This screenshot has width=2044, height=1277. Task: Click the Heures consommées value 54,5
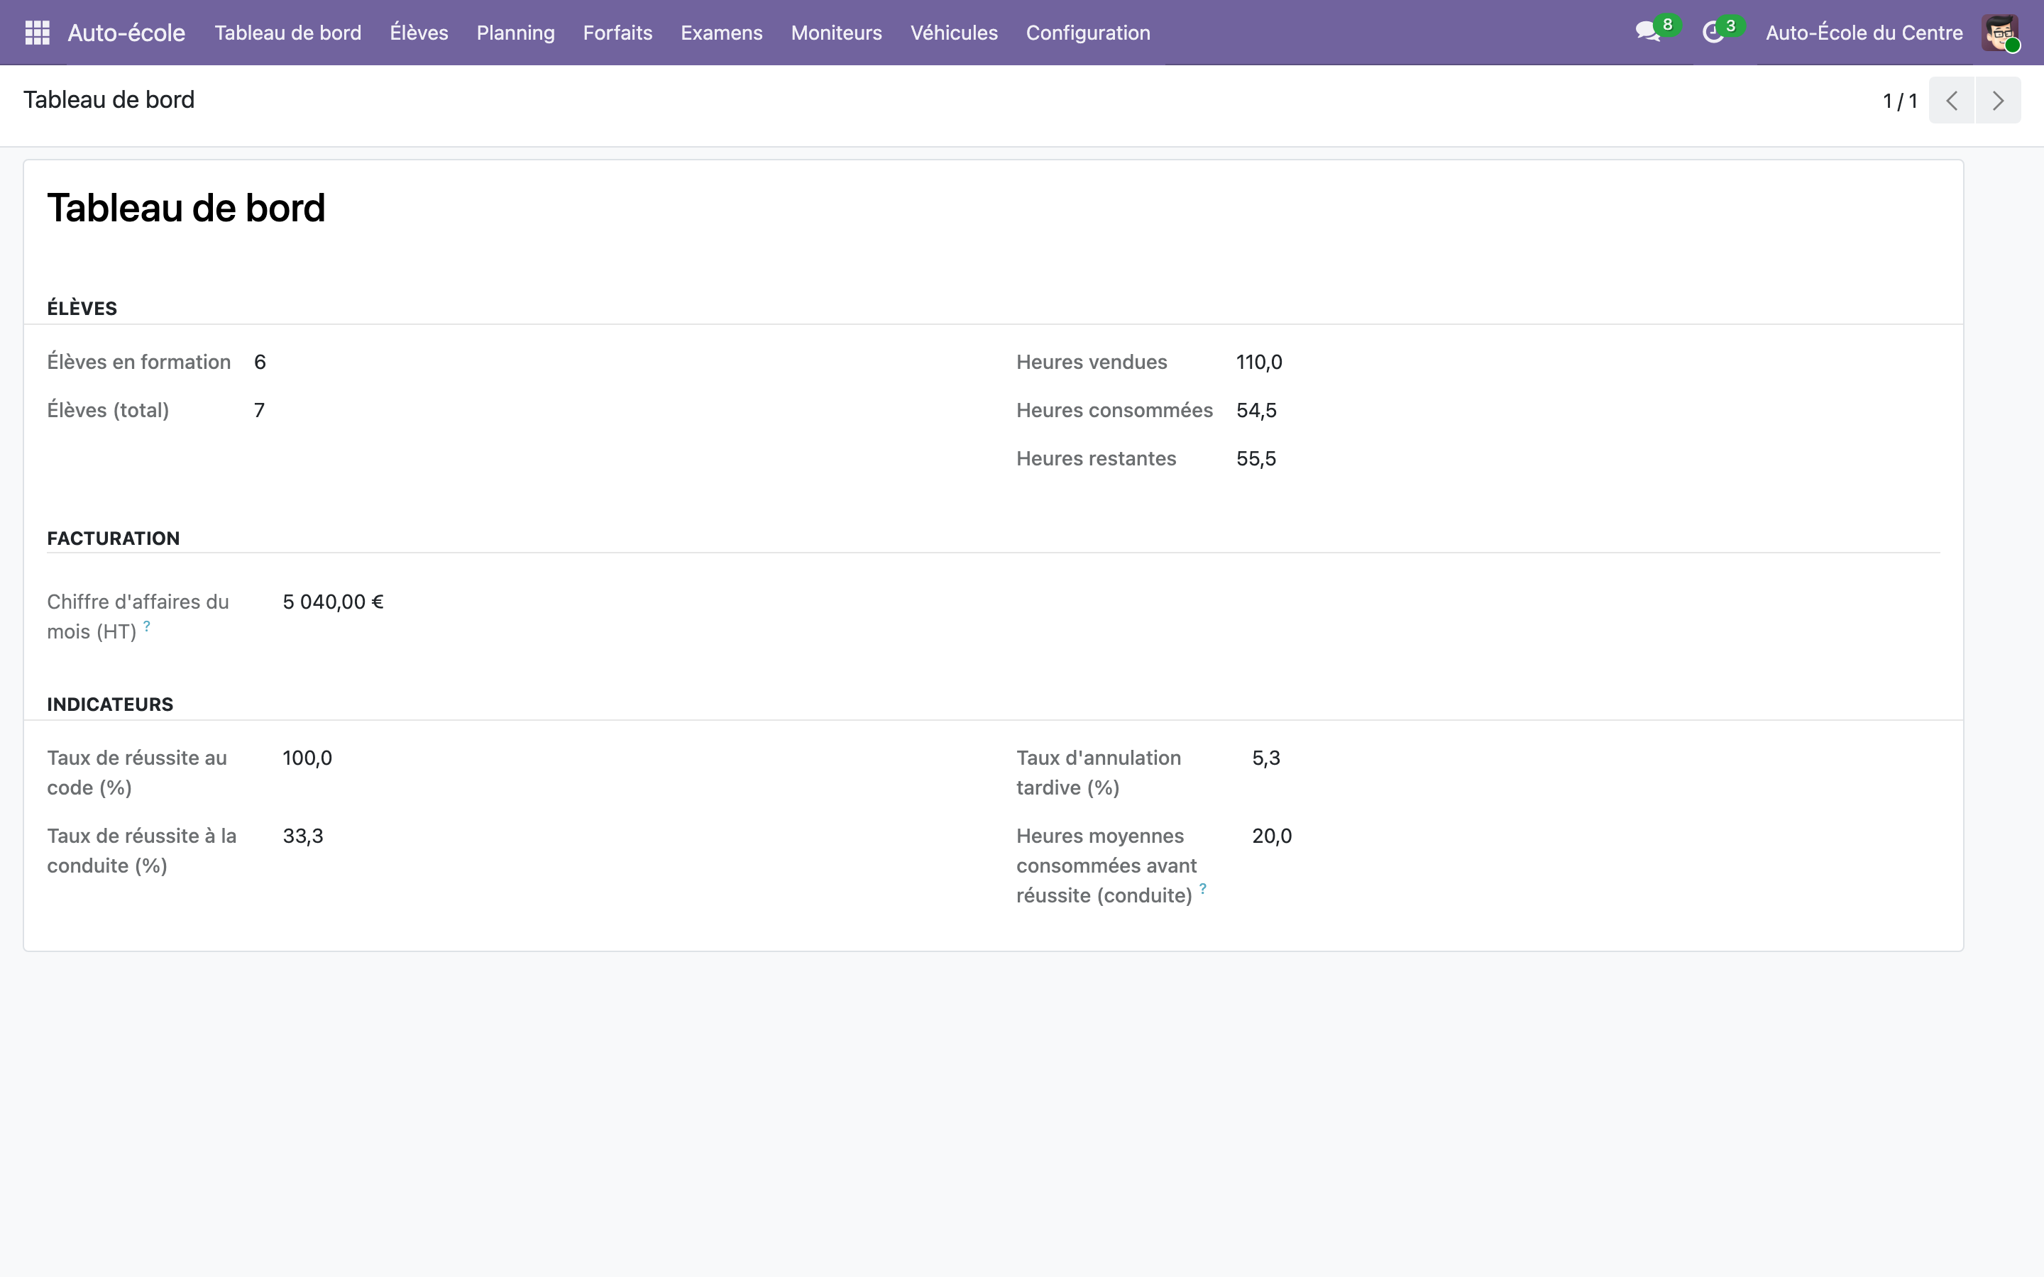coord(1256,411)
